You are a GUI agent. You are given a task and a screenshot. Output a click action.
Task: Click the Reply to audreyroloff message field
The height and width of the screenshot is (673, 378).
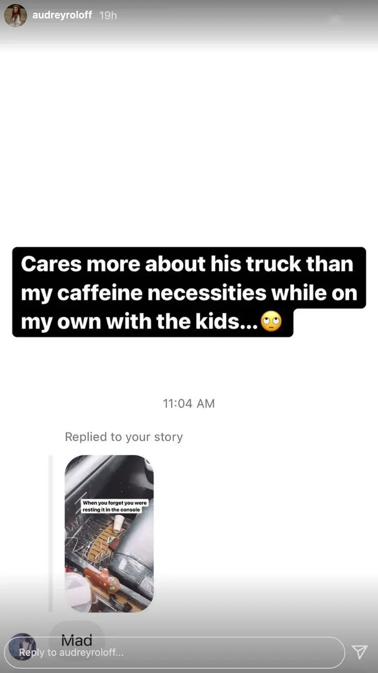(x=175, y=652)
